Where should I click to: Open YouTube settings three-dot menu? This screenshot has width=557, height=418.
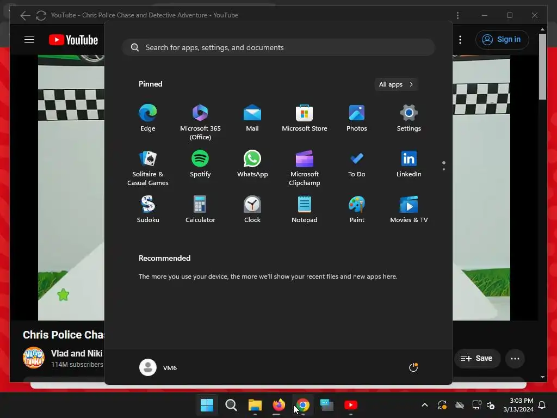pos(460,39)
